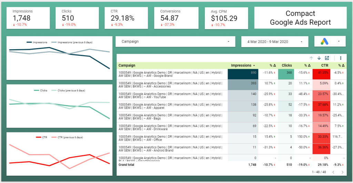Open the chart explore icon in table header
The height and width of the screenshot is (183, 353).
pyautogui.click(x=327, y=58)
